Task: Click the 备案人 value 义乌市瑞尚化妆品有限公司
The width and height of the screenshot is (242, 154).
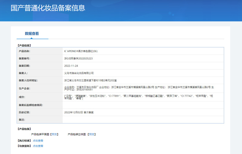Action: click(x=79, y=73)
